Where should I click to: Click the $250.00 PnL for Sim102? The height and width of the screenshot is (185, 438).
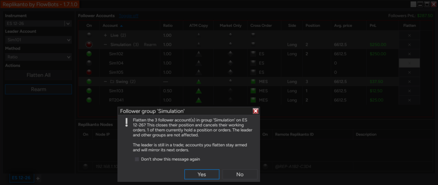tap(377, 54)
